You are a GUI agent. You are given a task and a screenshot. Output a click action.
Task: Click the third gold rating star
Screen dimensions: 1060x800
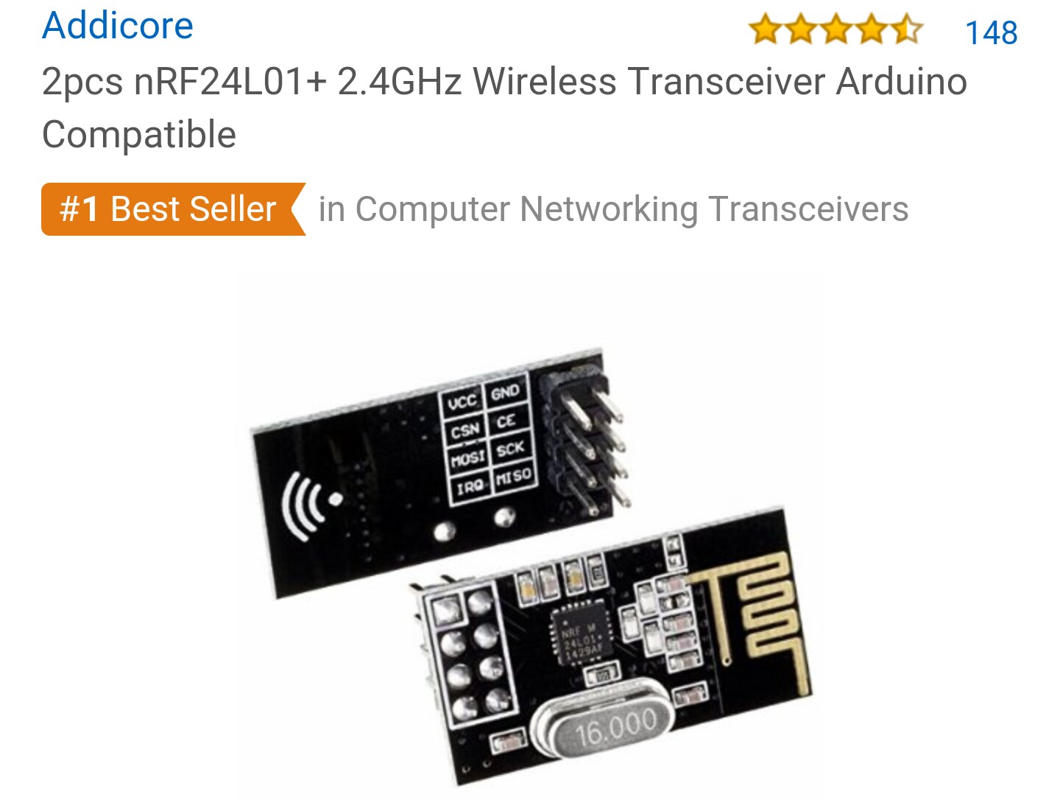pyautogui.click(x=836, y=30)
